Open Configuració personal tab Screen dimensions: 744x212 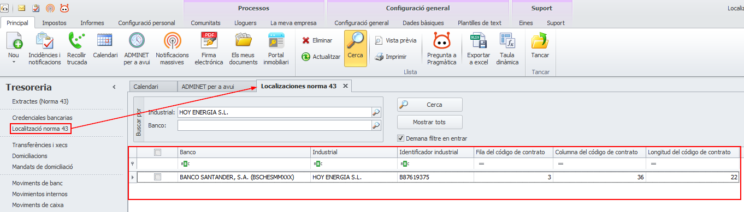coord(146,23)
